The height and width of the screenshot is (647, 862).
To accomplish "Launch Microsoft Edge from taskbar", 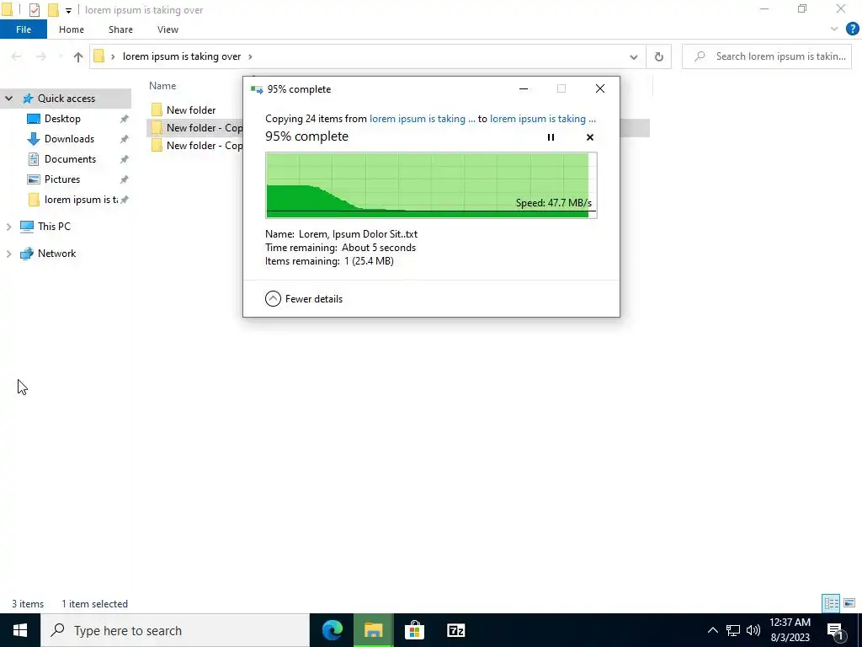I will [x=332, y=630].
